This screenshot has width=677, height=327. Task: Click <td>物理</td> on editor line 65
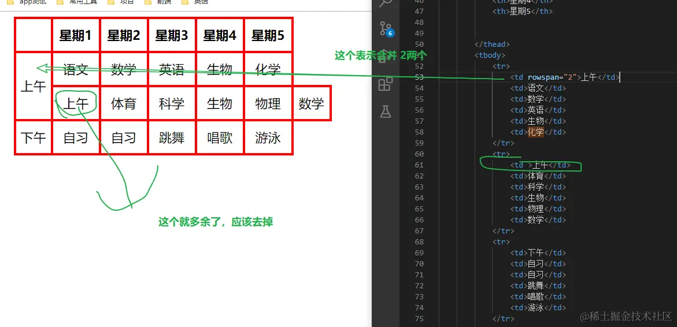click(x=538, y=209)
